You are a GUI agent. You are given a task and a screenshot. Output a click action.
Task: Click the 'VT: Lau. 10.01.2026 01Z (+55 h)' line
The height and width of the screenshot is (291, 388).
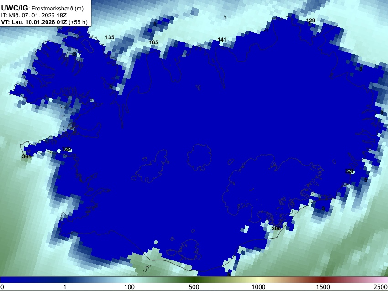click(x=44, y=22)
